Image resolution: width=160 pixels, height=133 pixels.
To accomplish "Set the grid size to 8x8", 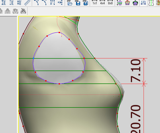I will 110,3.
